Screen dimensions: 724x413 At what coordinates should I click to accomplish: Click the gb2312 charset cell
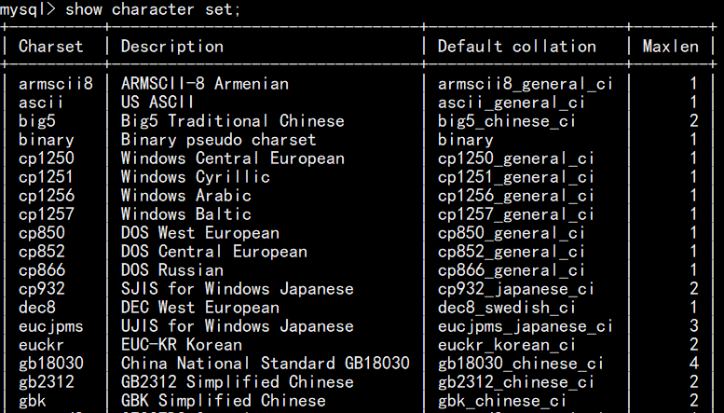47,382
